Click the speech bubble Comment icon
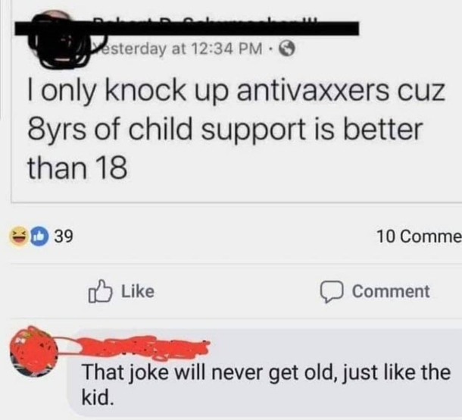Image resolution: width=462 pixels, height=420 pixels. (x=332, y=292)
